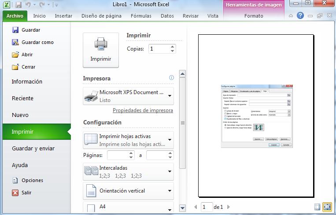Toggle Zoom to Page icon in preview

pyautogui.click(x=327, y=207)
